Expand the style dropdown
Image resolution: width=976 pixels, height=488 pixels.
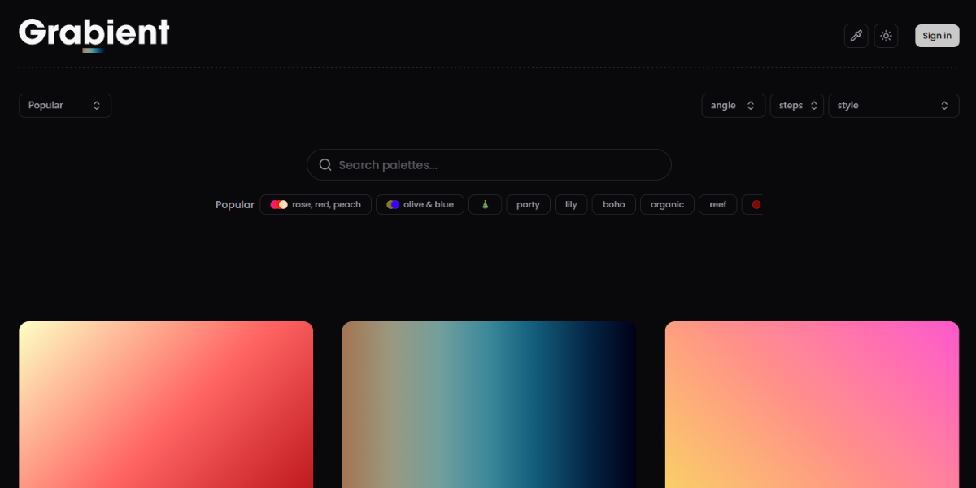coord(893,106)
